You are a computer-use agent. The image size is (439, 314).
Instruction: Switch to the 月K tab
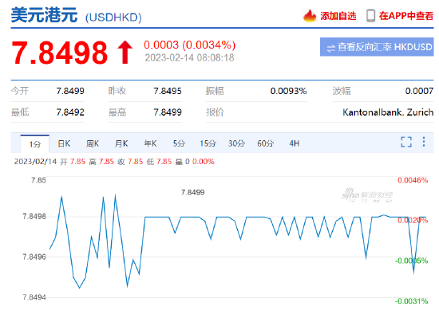[x=121, y=143]
